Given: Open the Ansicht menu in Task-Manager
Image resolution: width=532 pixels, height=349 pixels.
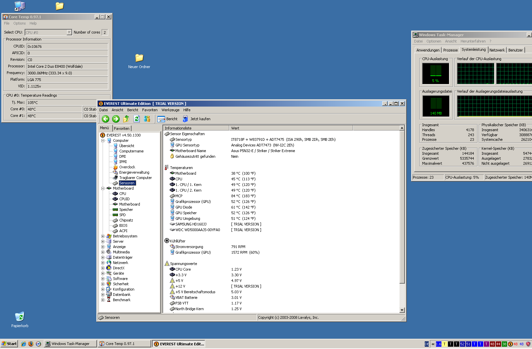Looking at the screenshot, I should 451,41.
